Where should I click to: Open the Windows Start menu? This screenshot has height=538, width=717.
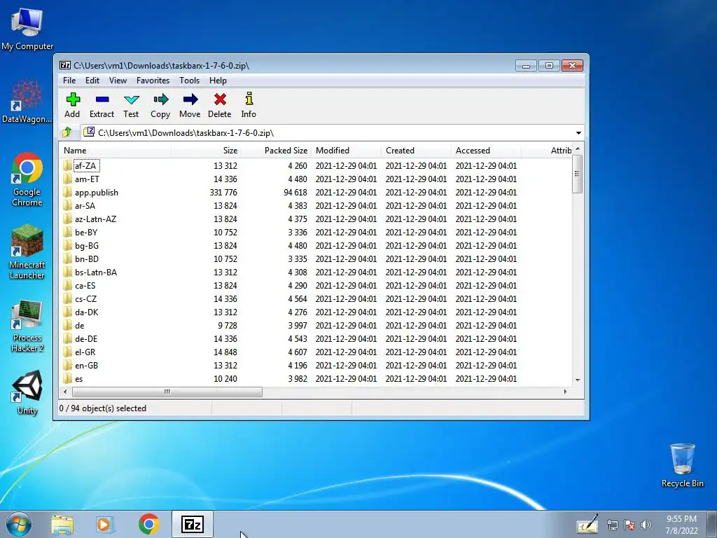[19, 524]
